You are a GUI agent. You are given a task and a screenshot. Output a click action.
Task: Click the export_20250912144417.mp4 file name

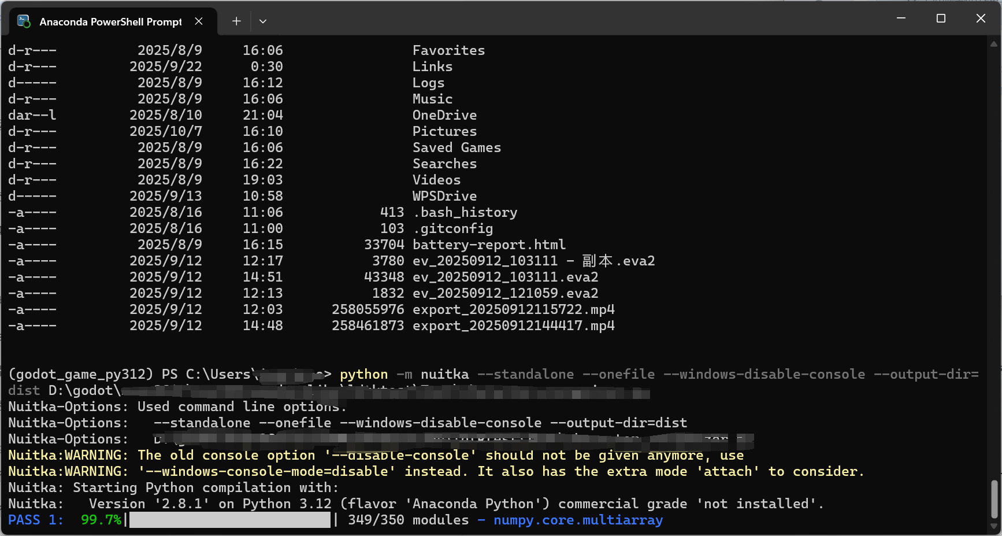(x=513, y=326)
